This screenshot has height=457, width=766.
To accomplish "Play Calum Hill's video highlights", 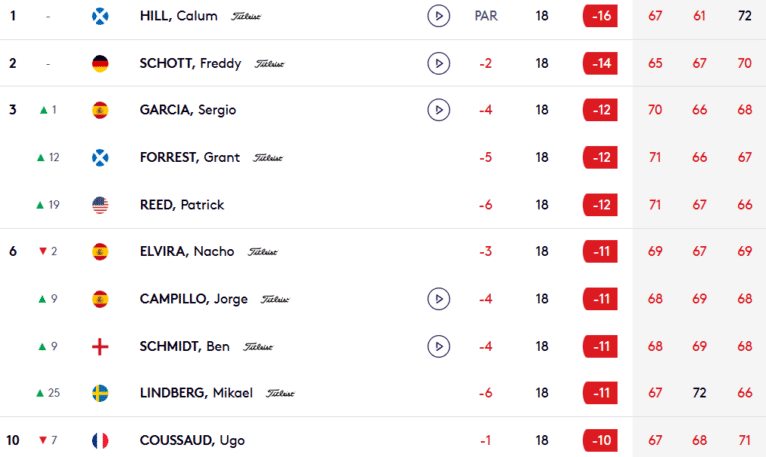I will click(x=438, y=16).
